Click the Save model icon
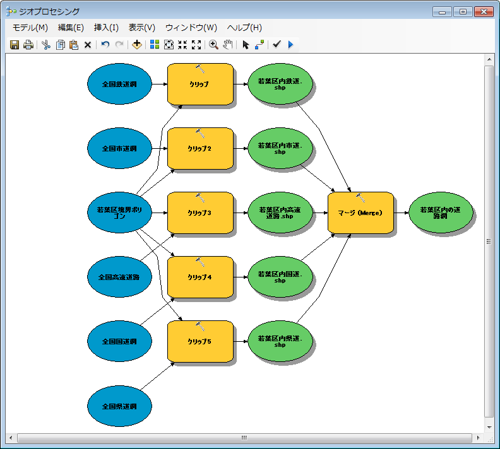 [x=15, y=45]
